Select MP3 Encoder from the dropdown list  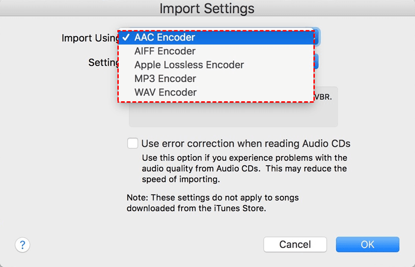(x=216, y=79)
